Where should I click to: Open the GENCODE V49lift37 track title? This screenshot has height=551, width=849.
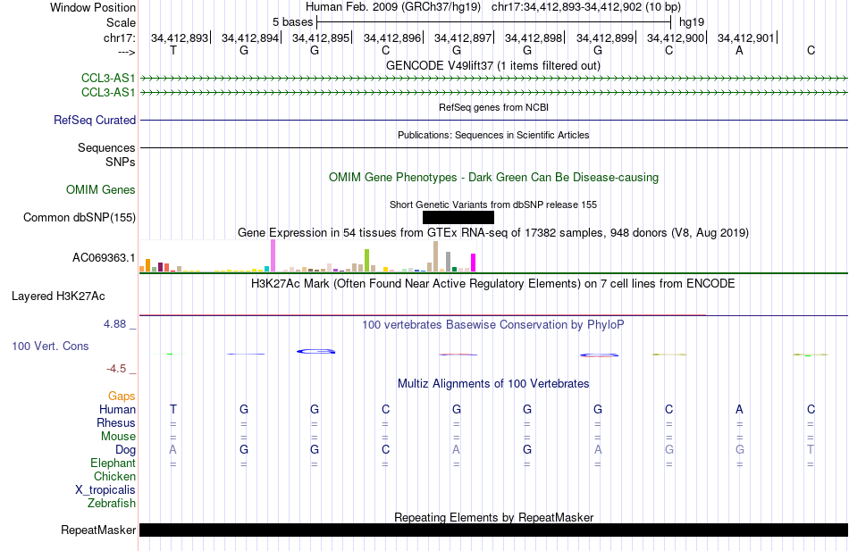493,65
